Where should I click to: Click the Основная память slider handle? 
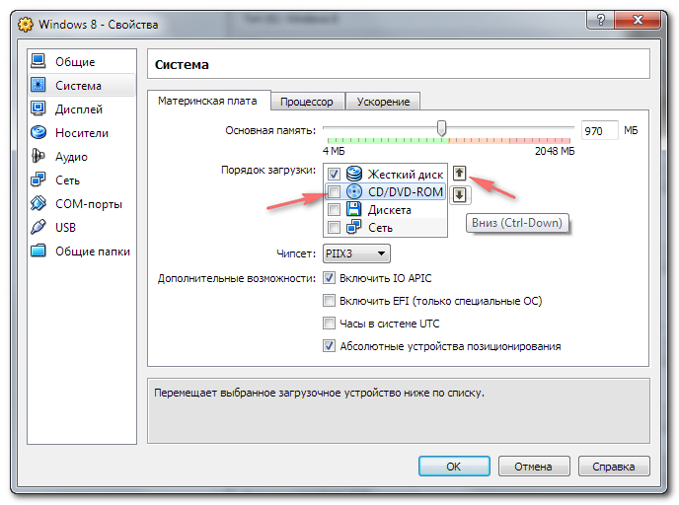441,128
